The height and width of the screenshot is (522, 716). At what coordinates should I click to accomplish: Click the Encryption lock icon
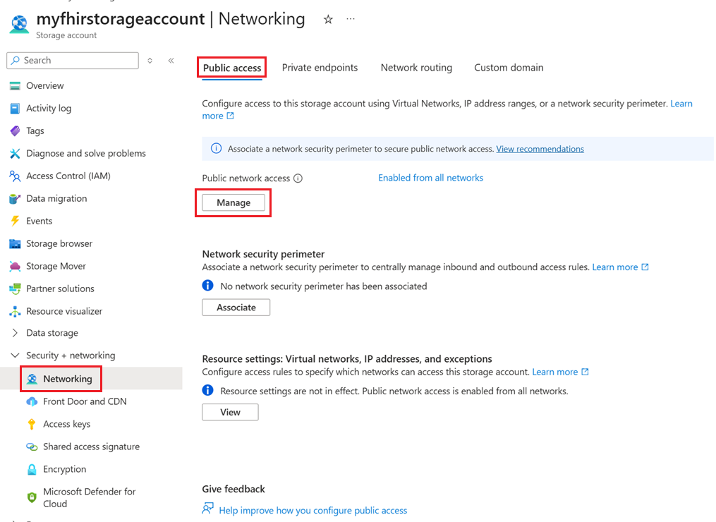click(x=32, y=470)
